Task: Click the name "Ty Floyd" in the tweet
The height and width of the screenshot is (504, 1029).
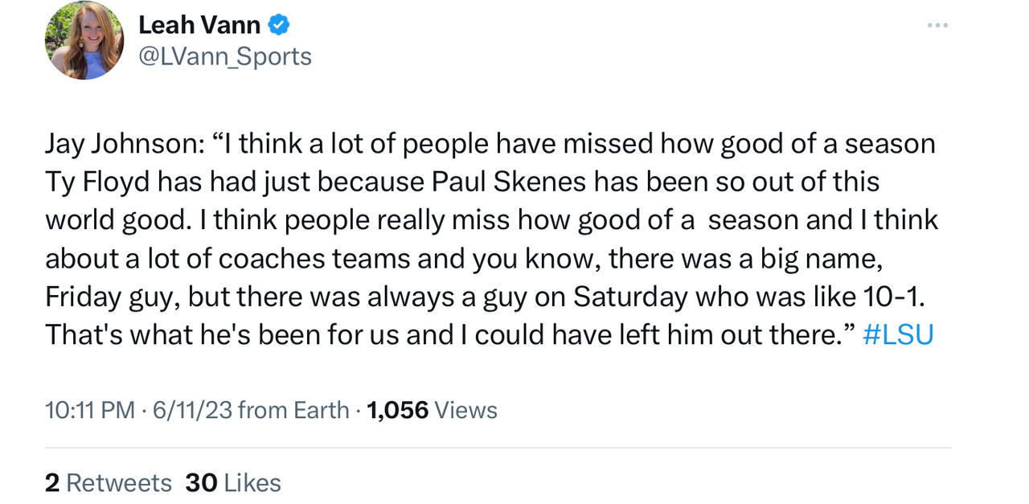Action: pos(97,182)
